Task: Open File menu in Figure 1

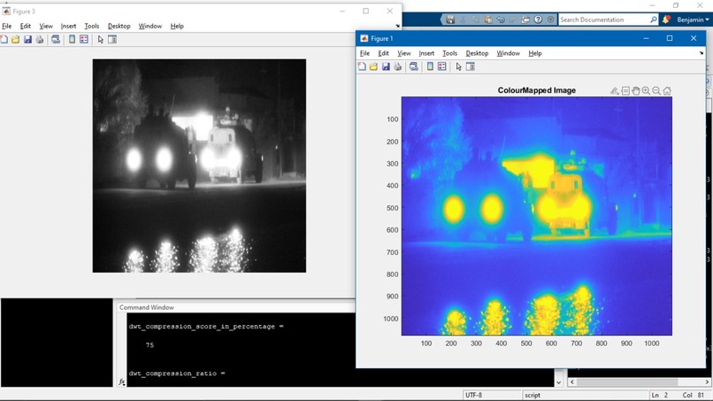Action: (364, 53)
